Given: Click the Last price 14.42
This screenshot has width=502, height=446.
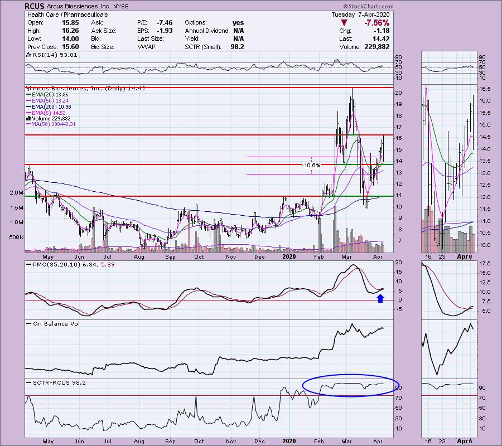Looking at the screenshot, I should 382,38.
